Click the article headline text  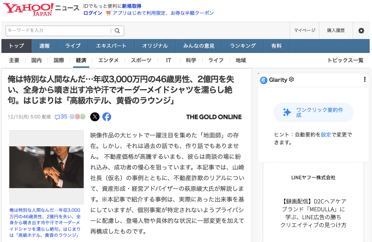pyautogui.click(x=121, y=90)
